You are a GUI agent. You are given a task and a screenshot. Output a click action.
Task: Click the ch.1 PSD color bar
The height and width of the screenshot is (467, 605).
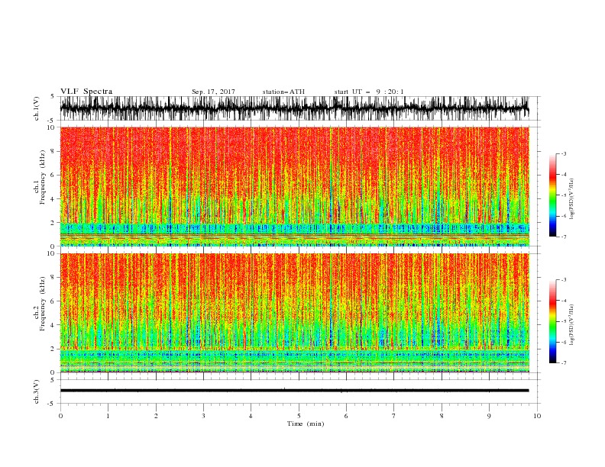[x=552, y=195]
